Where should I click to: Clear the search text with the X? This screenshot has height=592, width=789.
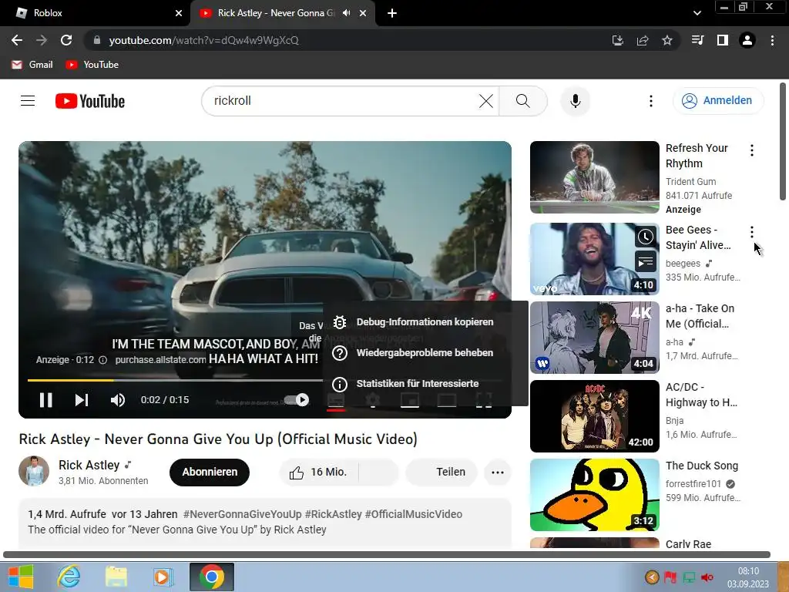pos(486,101)
